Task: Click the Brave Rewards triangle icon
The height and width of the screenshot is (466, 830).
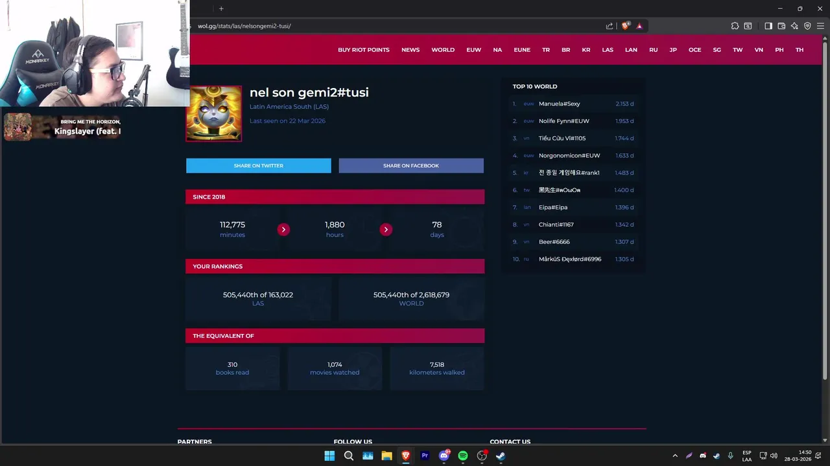Action: pyautogui.click(x=639, y=26)
